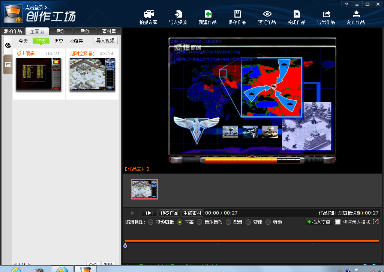Select the film reel video sidebar icon

[8, 45]
